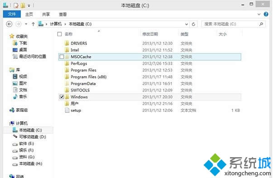Open the 共享 ribbon tab
The image size is (273, 178).
coord(46,14)
